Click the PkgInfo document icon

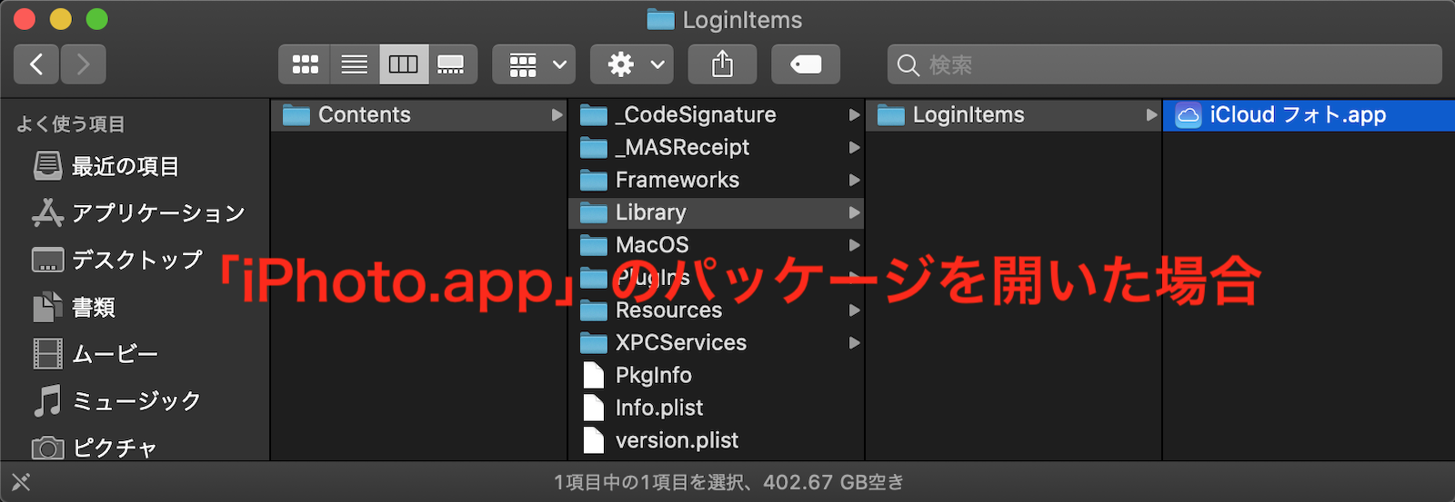594,375
